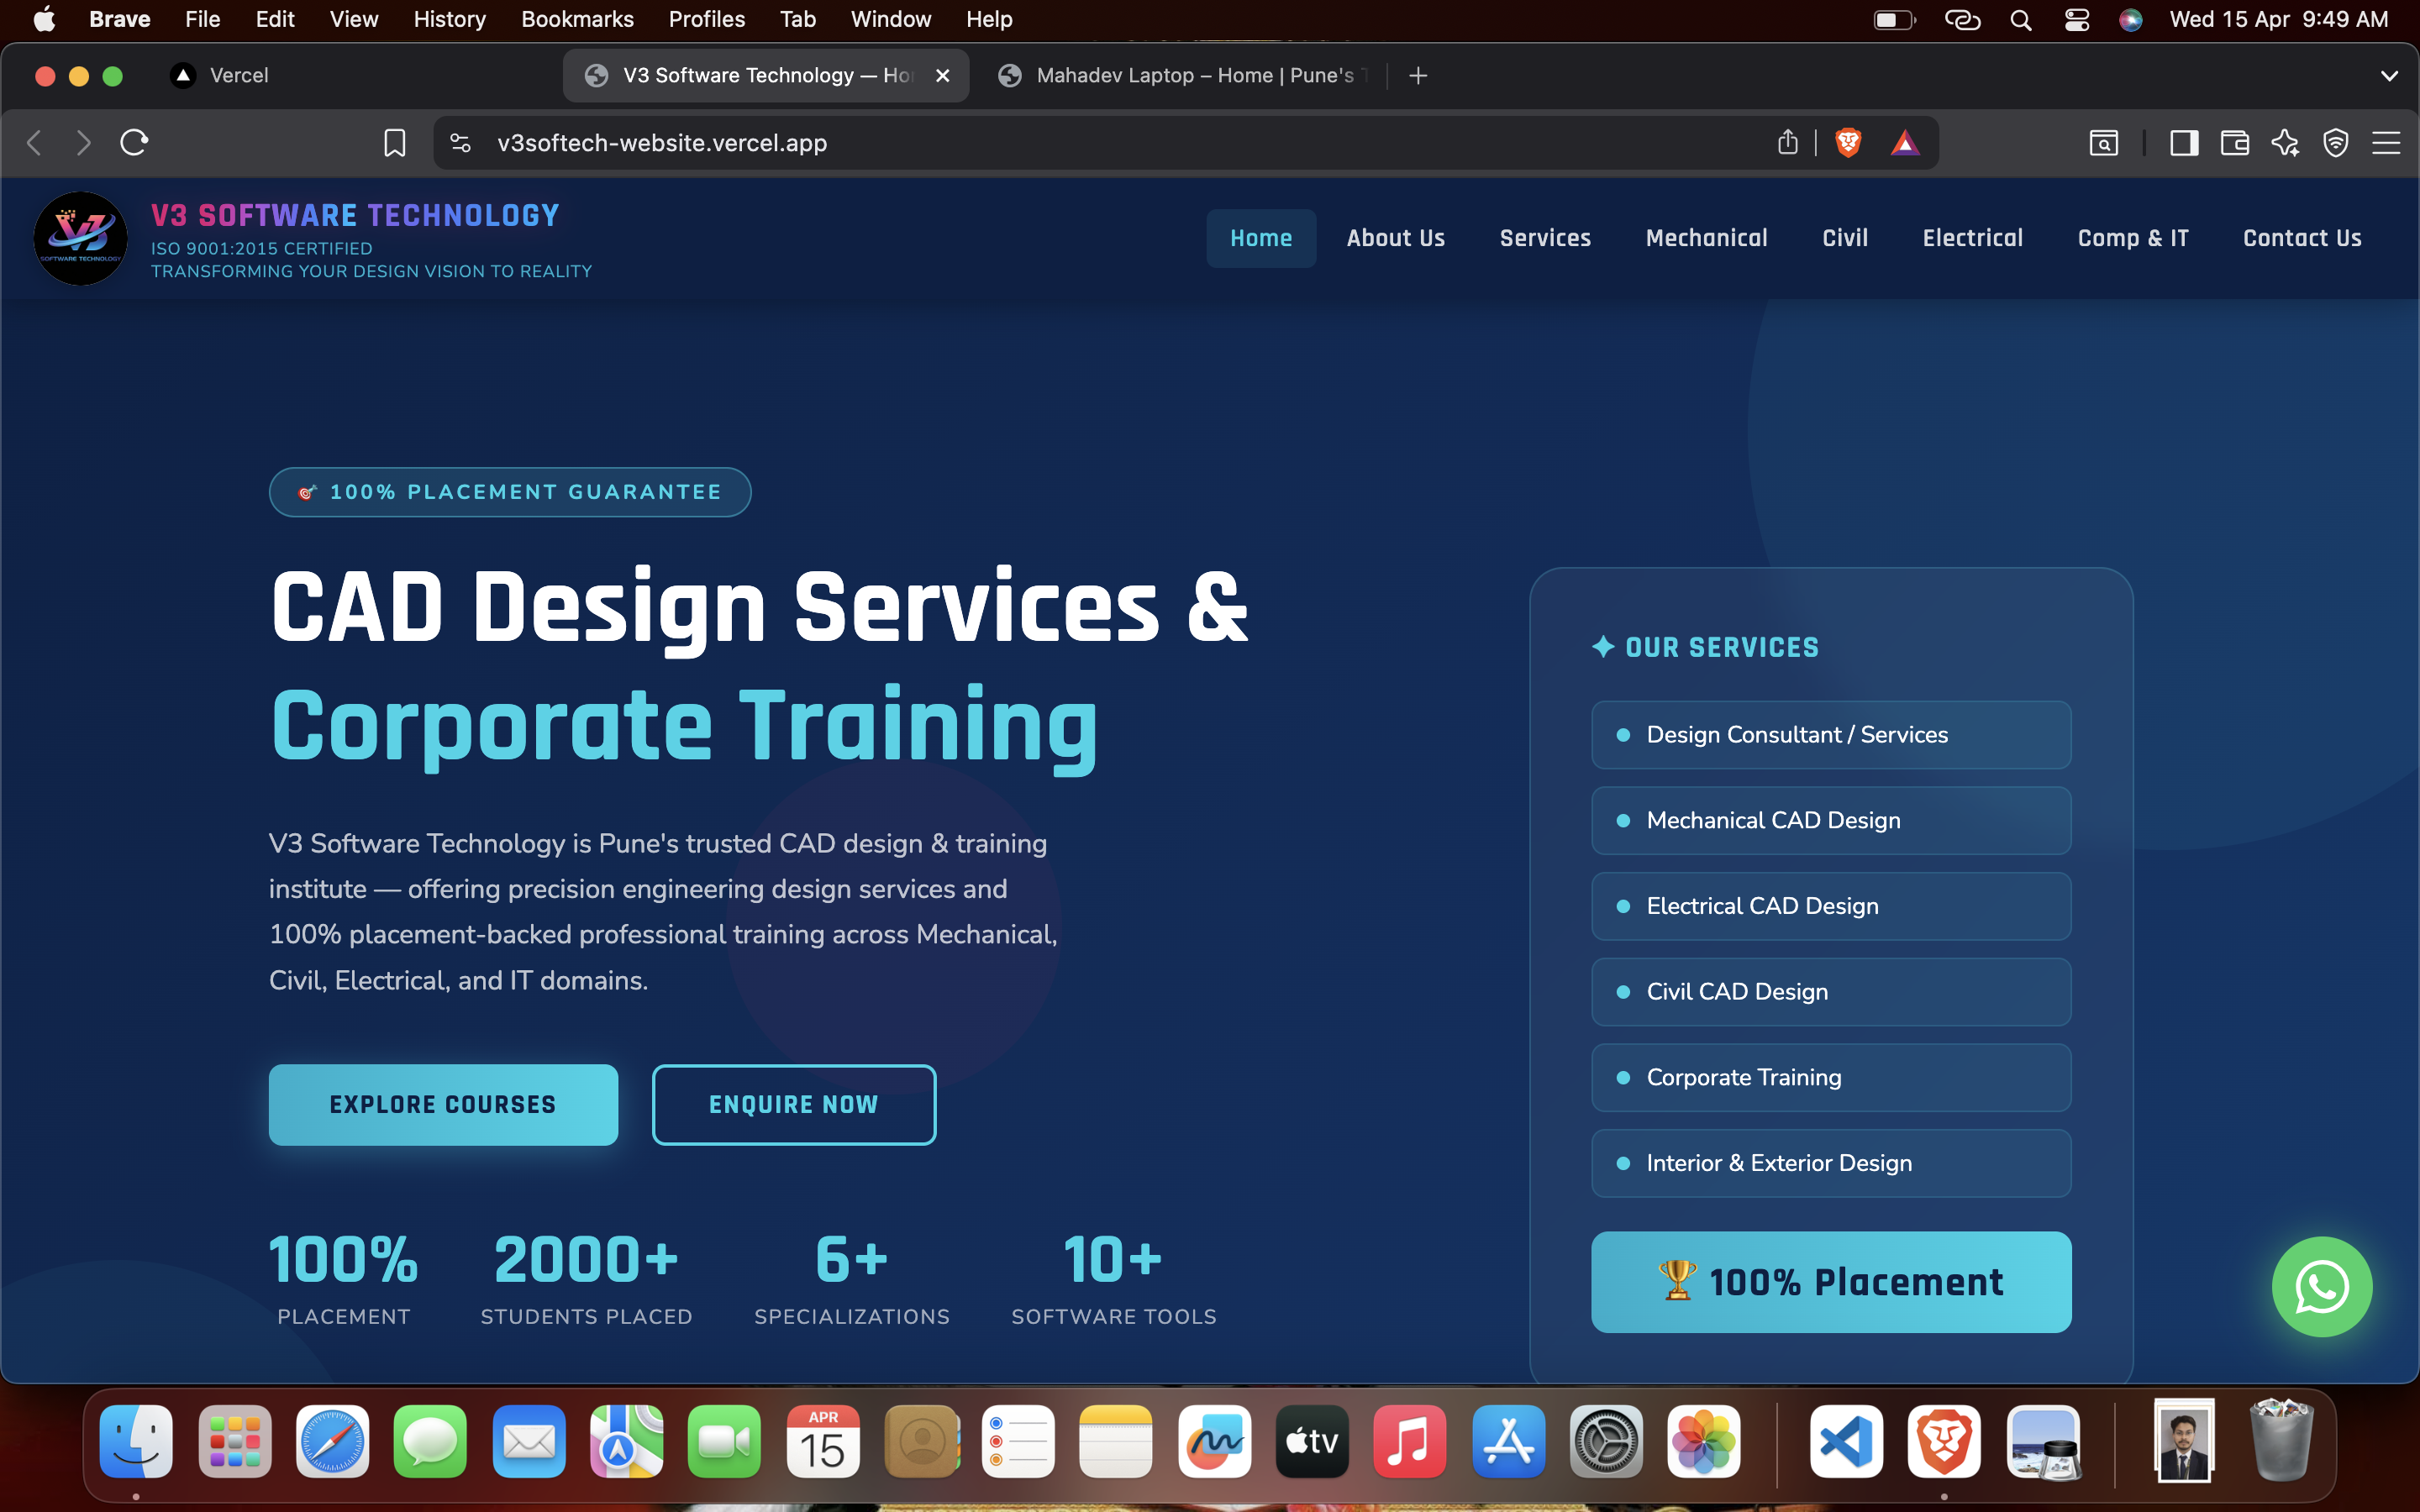Image resolution: width=2420 pixels, height=1512 pixels.
Task: Bookmark this page with bookmark icon
Action: pos(394,143)
